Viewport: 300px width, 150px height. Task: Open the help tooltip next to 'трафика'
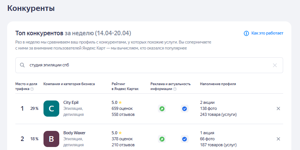32,89
